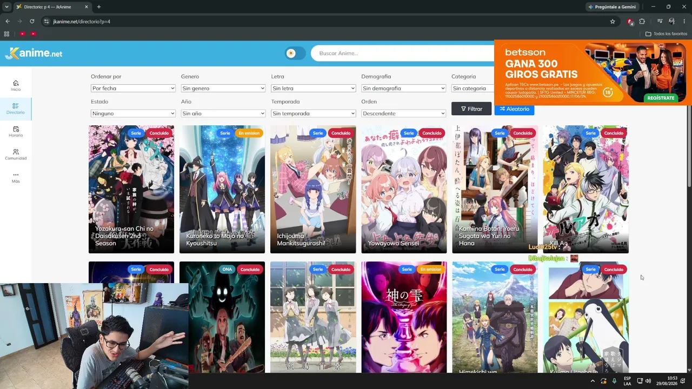Viewport: 692px width, 389px height.
Task: Click the red extension icon in toolbar
Action: pos(630,22)
